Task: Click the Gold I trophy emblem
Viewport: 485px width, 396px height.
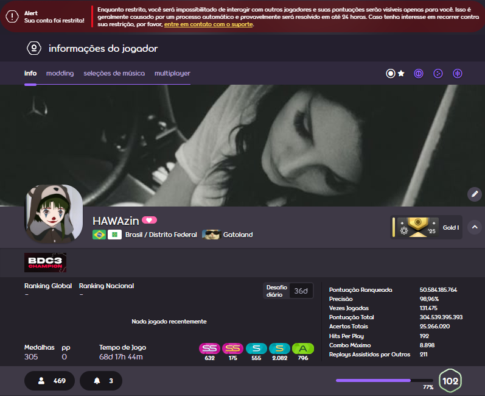Action: coord(418,227)
